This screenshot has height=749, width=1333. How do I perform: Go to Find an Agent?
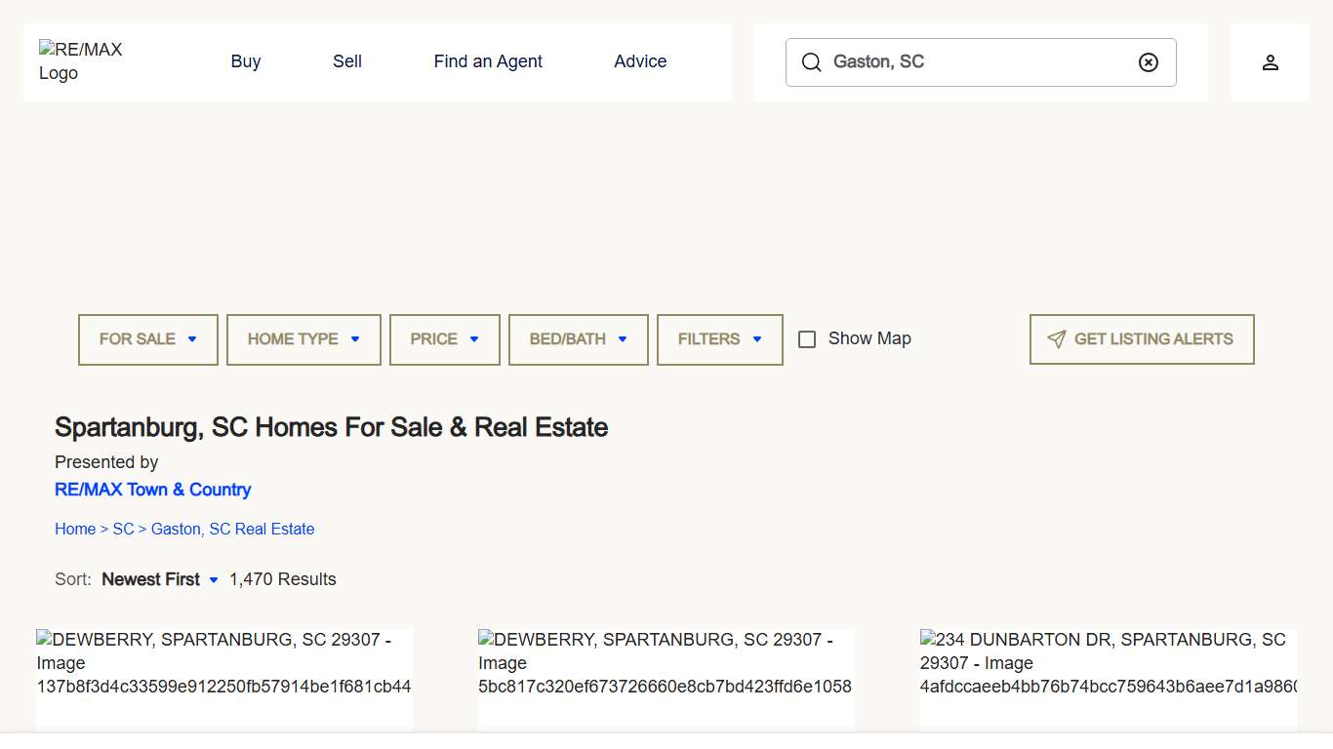click(x=488, y=61)
